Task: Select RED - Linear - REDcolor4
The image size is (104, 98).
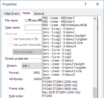Action: [68, 22]
